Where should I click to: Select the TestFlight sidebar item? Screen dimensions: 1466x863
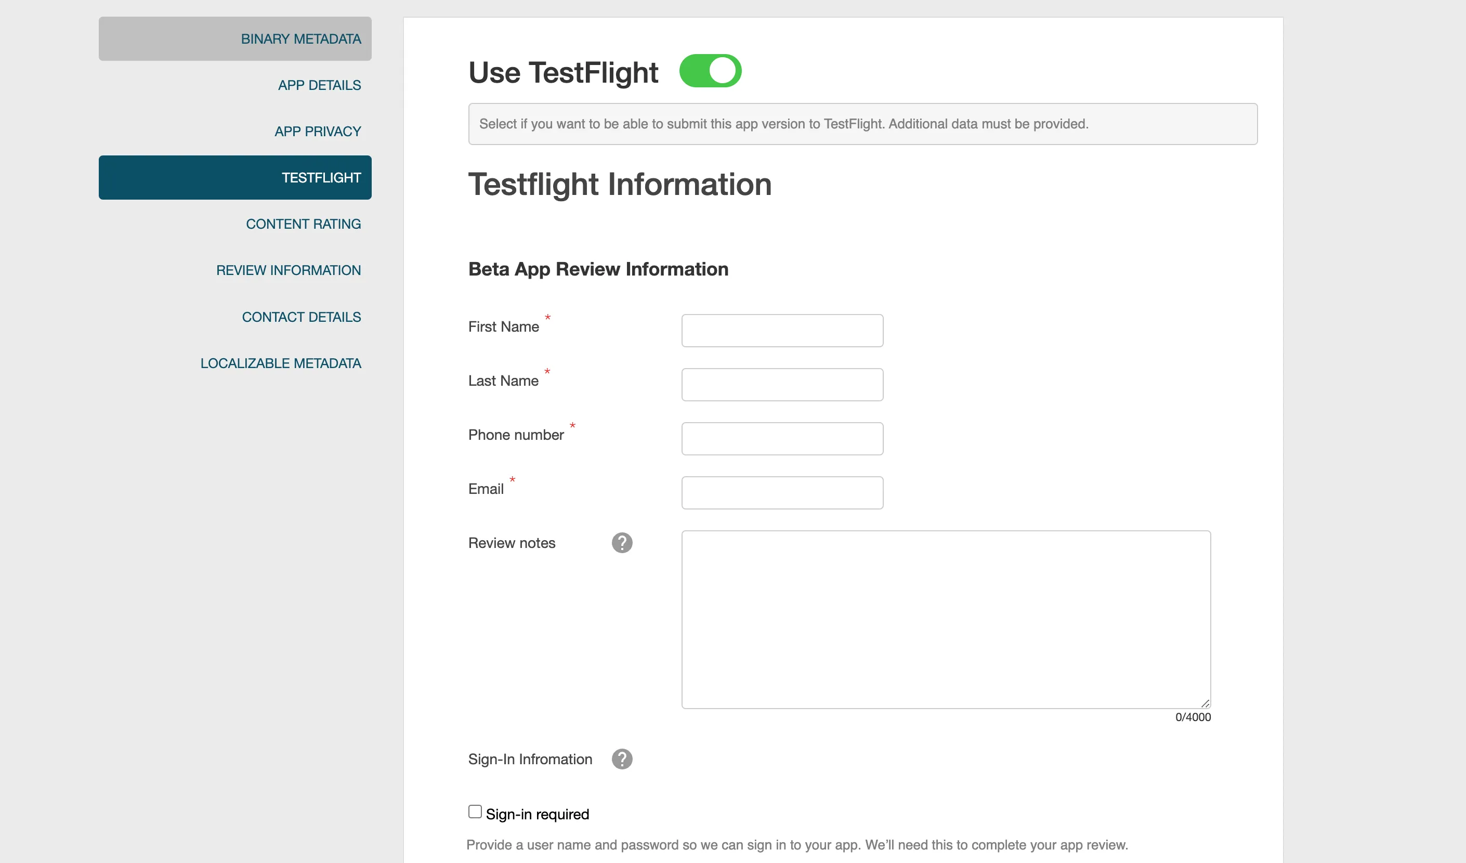click(235, 177)
